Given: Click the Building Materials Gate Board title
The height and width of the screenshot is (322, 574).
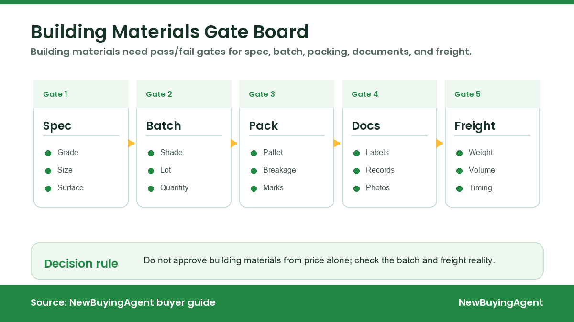Looking at the screenshot, I should tap(170, 32).
